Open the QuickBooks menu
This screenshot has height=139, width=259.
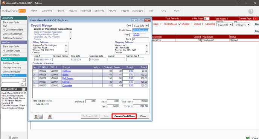(138, 11)
